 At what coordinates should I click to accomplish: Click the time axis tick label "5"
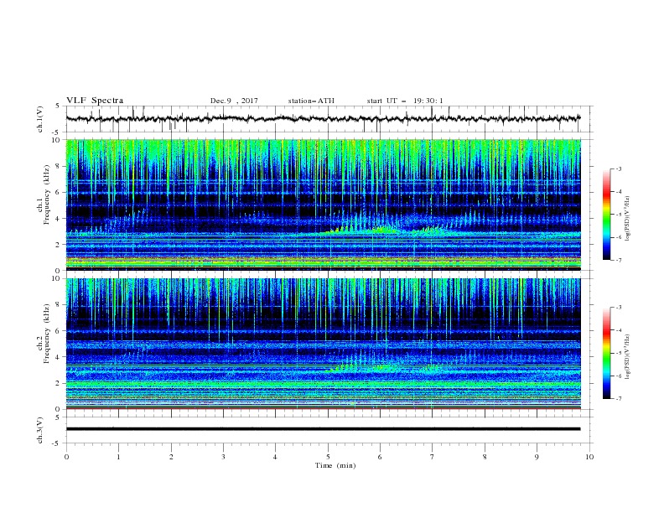pyautogui.click(x=328, y=457)
